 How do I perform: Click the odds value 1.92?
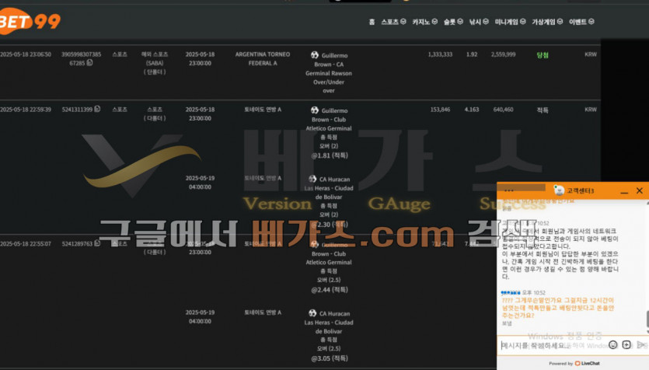pos(472,54)
